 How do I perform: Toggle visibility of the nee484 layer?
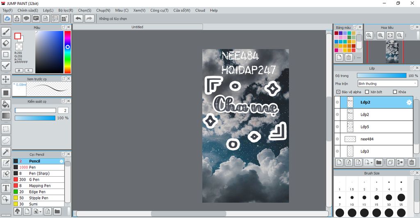(x=337, y=139)
